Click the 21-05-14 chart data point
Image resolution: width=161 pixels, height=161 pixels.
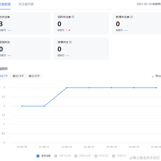[112, 88]
